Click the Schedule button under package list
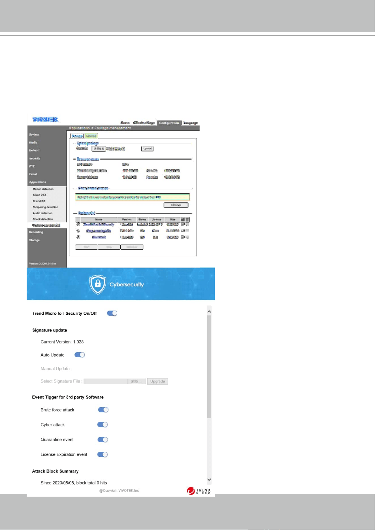This screenshot has height=530, width=375. pyautogui.click(x=132, y=247)
